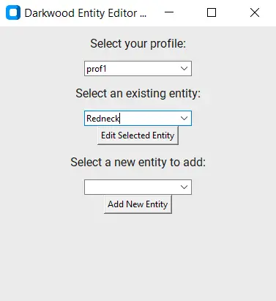
Task: Click the ellipsis ending the window title
Action: coord(143,16)
